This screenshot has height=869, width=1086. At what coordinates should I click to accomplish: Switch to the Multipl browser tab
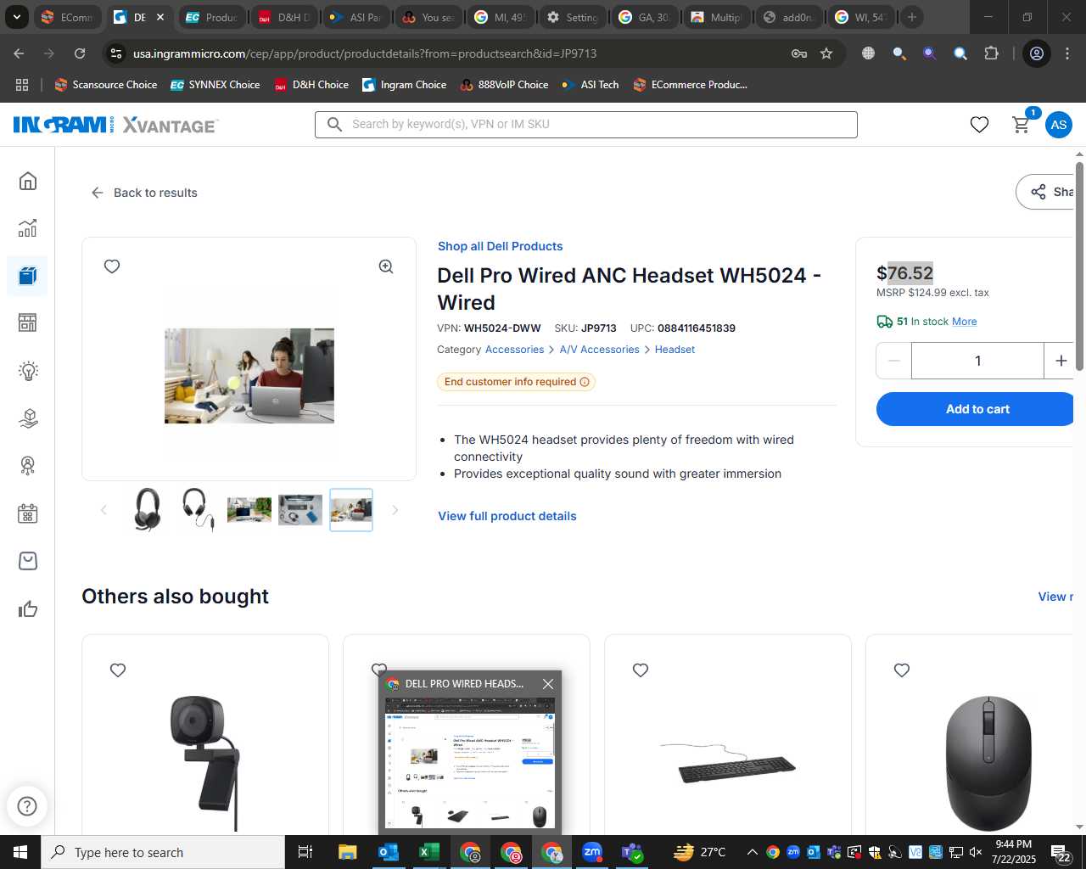tap(718, 17)
